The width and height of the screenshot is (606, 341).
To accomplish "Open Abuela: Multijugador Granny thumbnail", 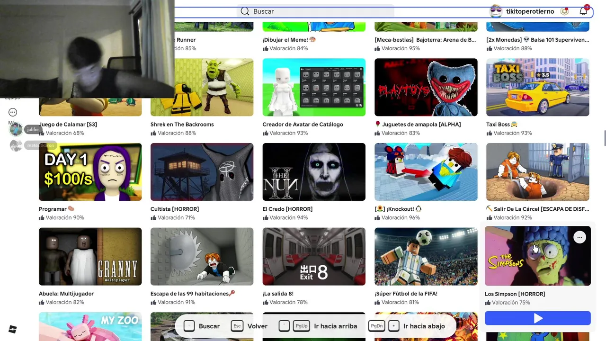I will point(90,256).
